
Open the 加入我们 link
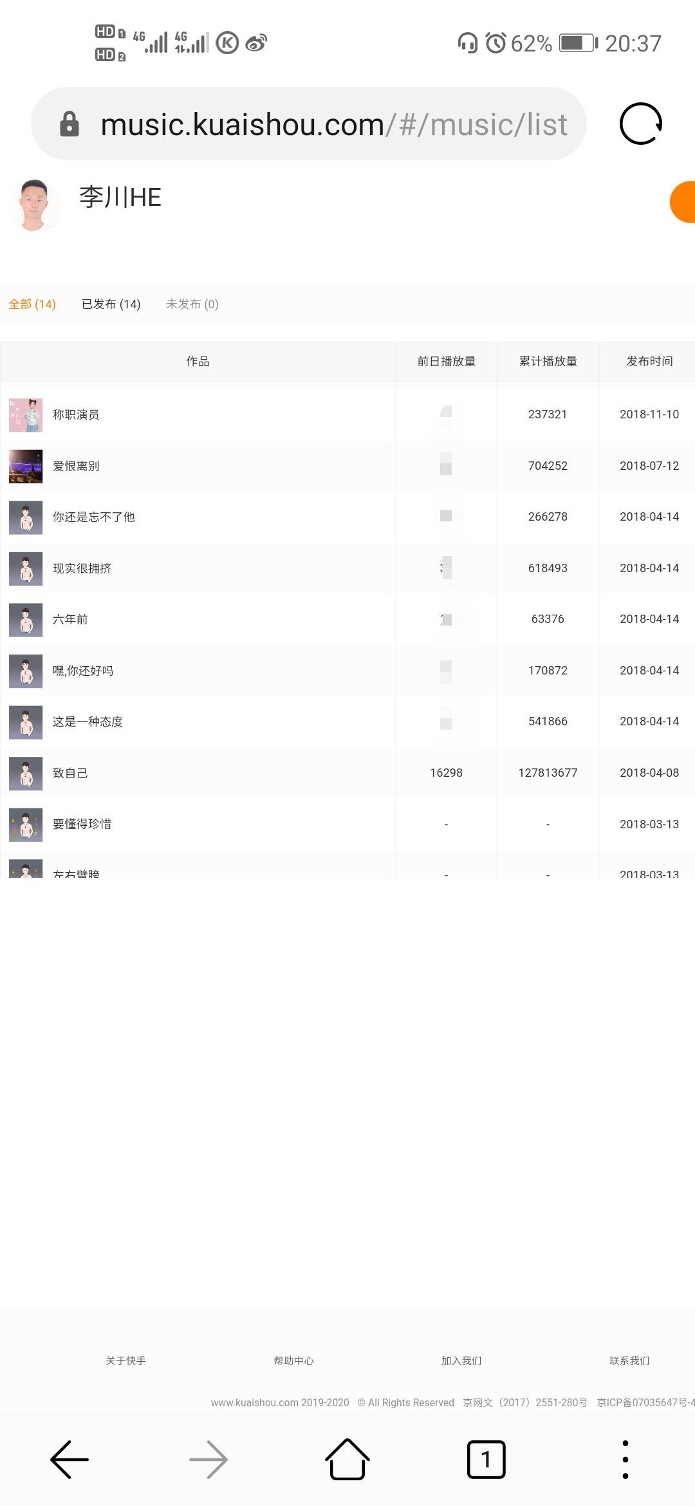(461, 1361)
